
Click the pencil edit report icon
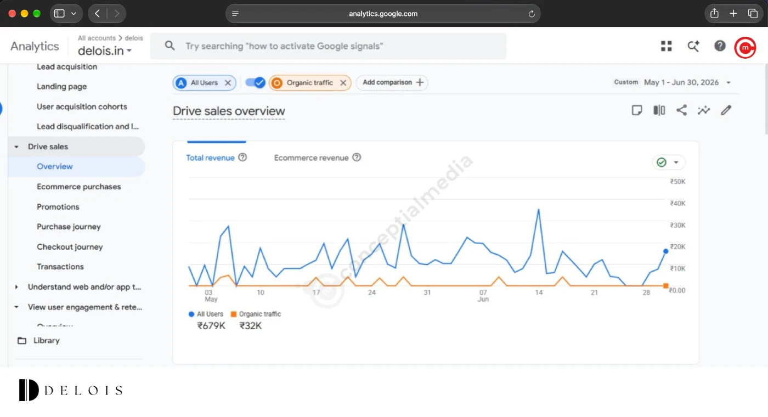(726, 110)
